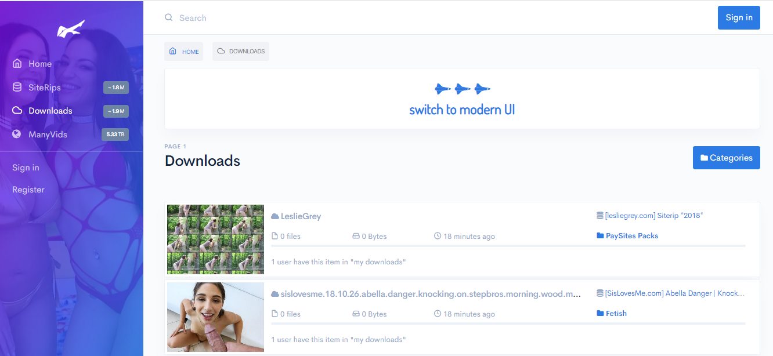The image size is (773, 356).
Task: Click "18 minutes ago" in LeslieGrey row
Action: click(x=469, y=236)
